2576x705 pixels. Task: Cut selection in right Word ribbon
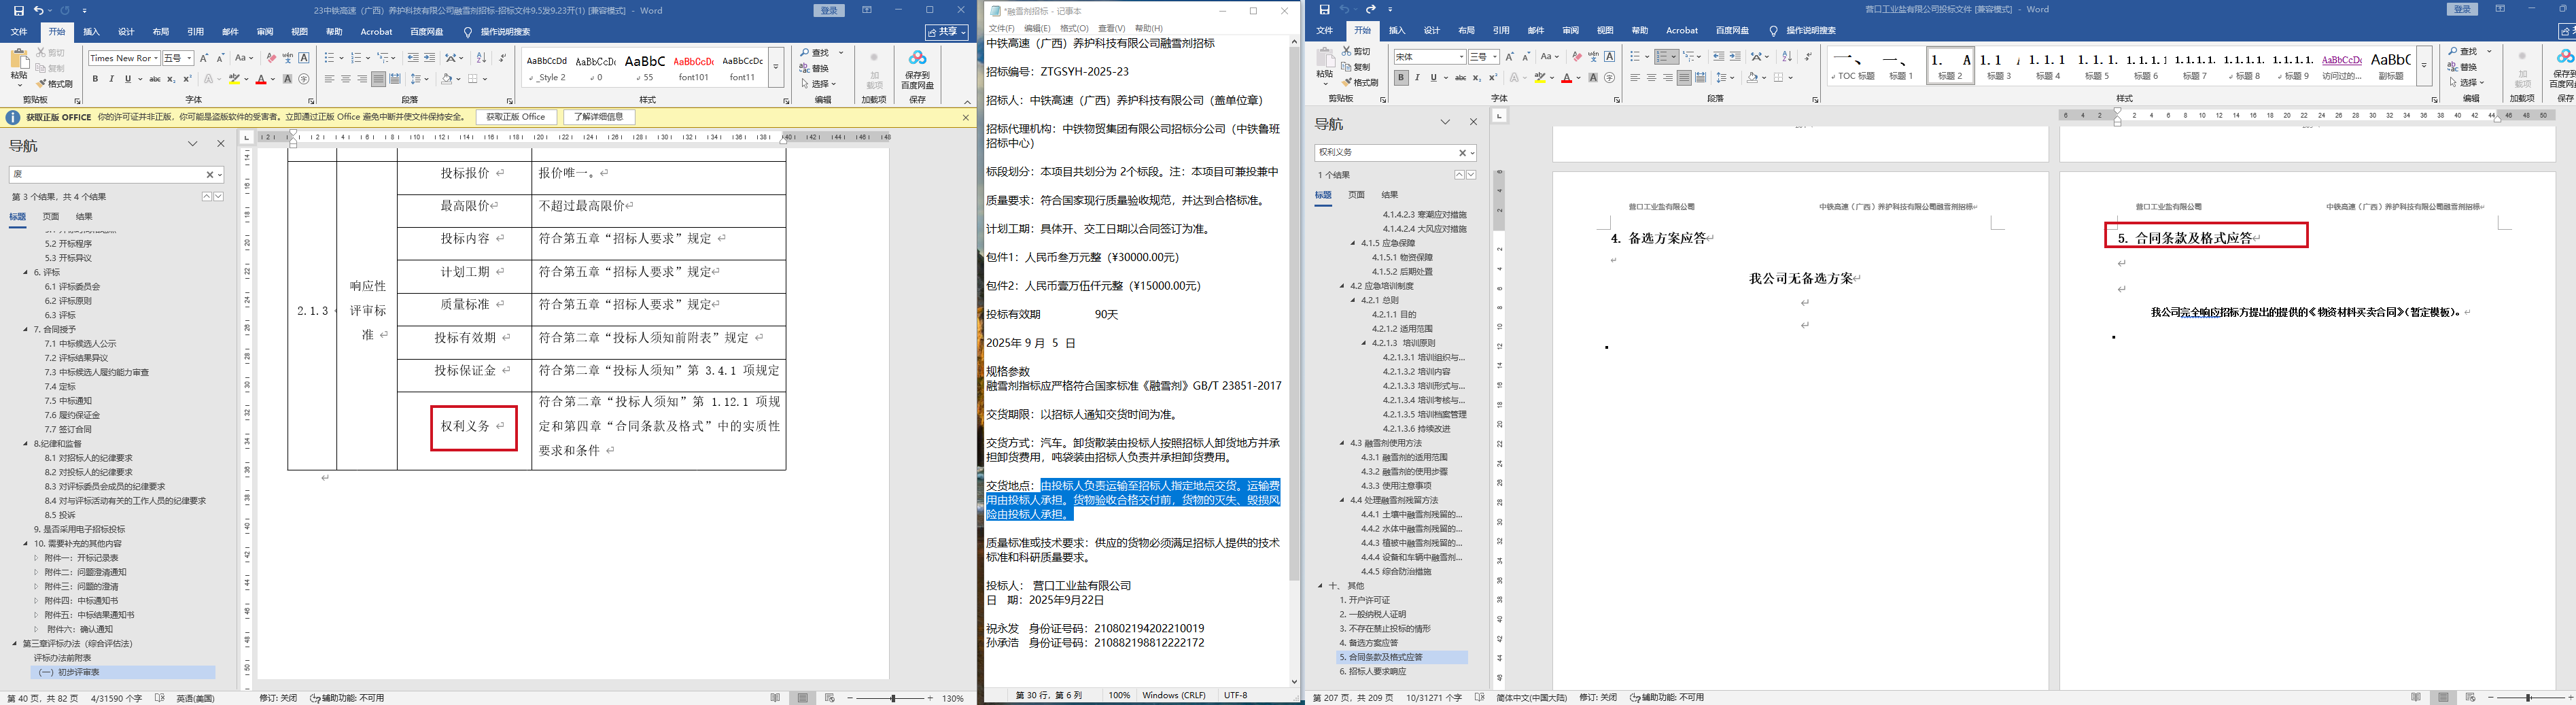1356,51
